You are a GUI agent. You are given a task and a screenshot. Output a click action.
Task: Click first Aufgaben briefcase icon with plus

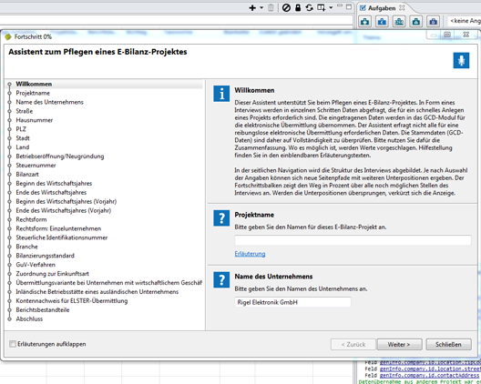365,22
